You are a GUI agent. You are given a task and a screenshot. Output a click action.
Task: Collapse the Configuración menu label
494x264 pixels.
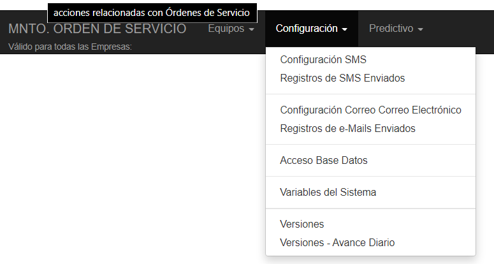307,29
